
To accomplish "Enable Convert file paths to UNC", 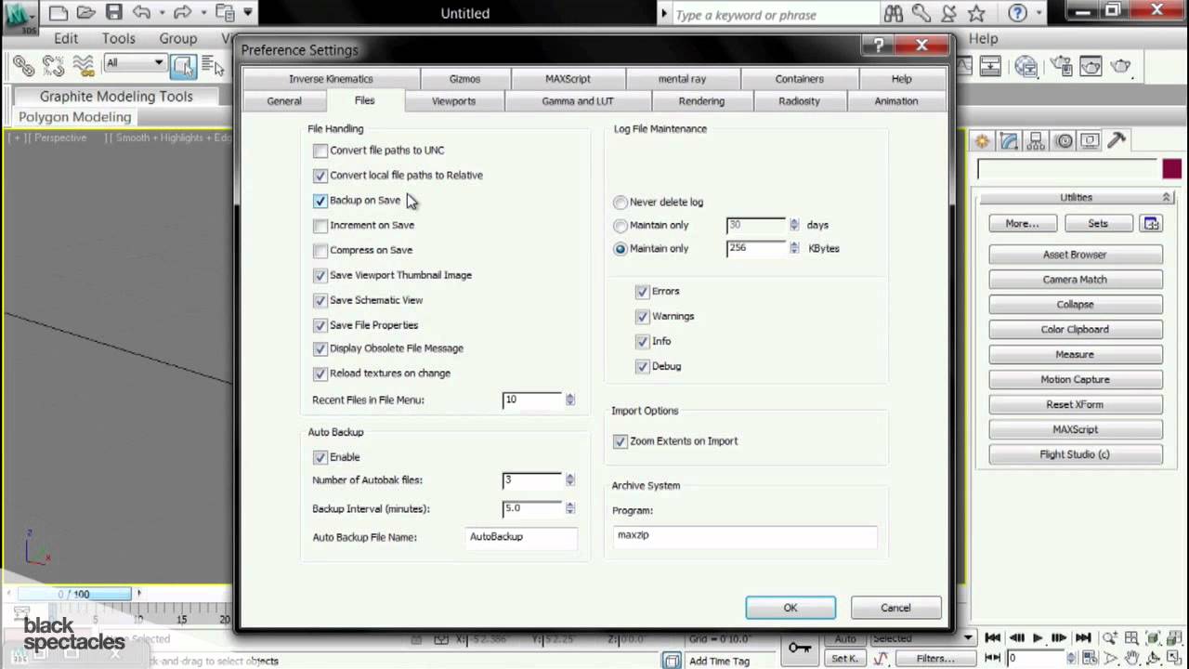I will [320, 151].
